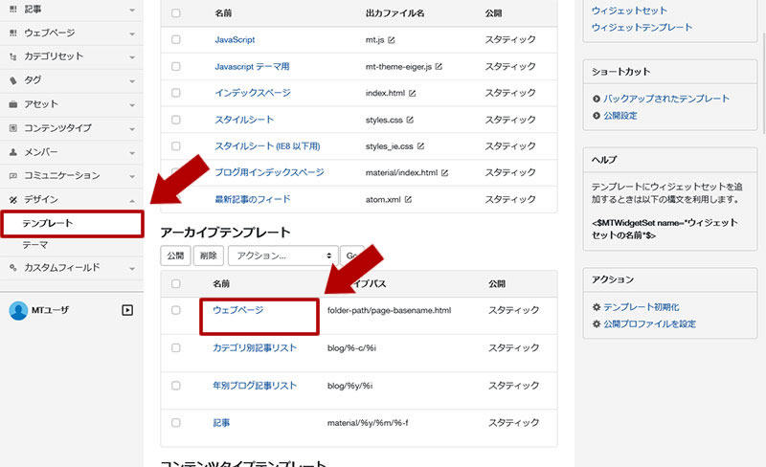
Task: Click the コンテンツタイプ sidebar icon
Action: [x=13, y=128]
